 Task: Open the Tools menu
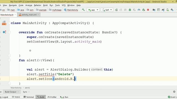point(57,5)
